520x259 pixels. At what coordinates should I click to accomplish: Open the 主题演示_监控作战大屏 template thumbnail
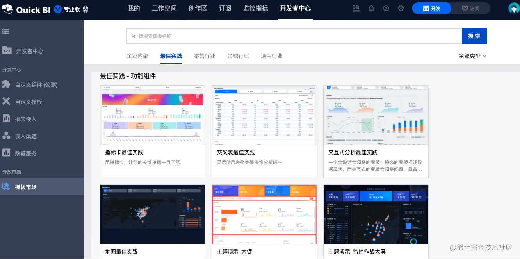(x=376, y=214)
